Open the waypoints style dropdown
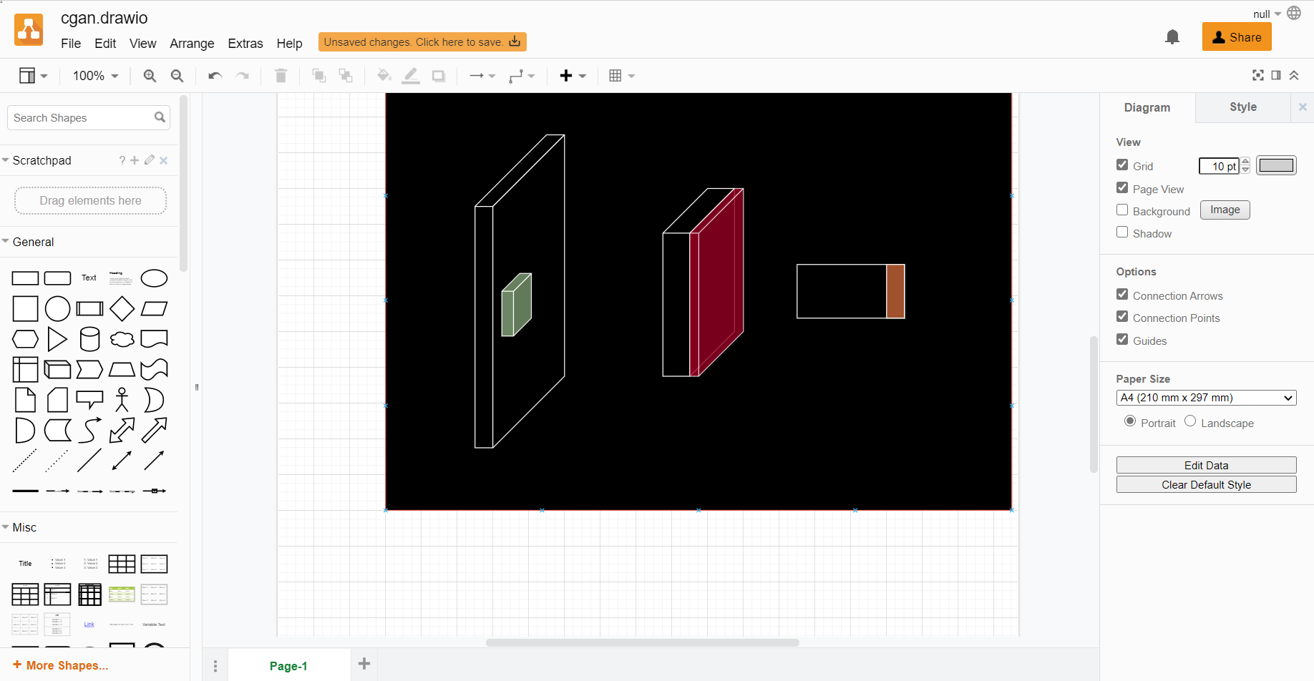 522,76
